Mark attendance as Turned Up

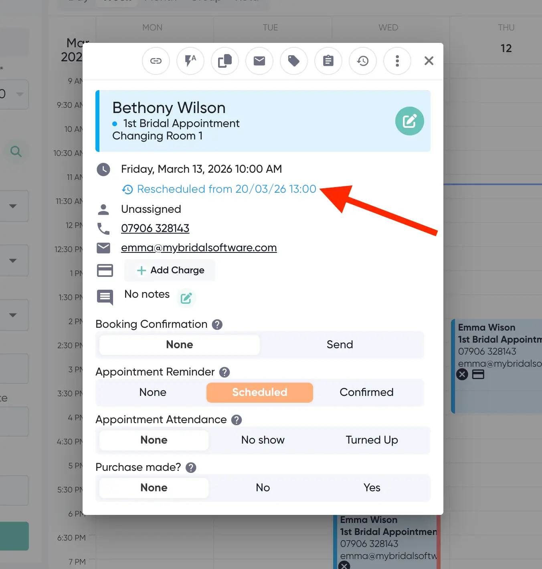[372, 440]
